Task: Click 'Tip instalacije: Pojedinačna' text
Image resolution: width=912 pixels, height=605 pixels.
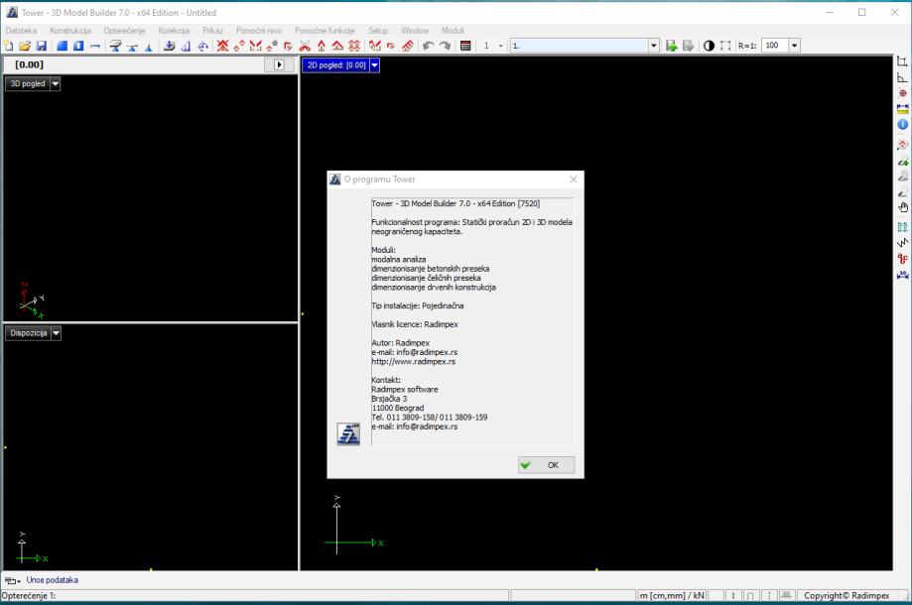Action: click(x=418, y=305)
